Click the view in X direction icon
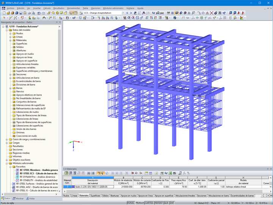The height and width of the screenshot is (205, 273). [x=147, y=18]
